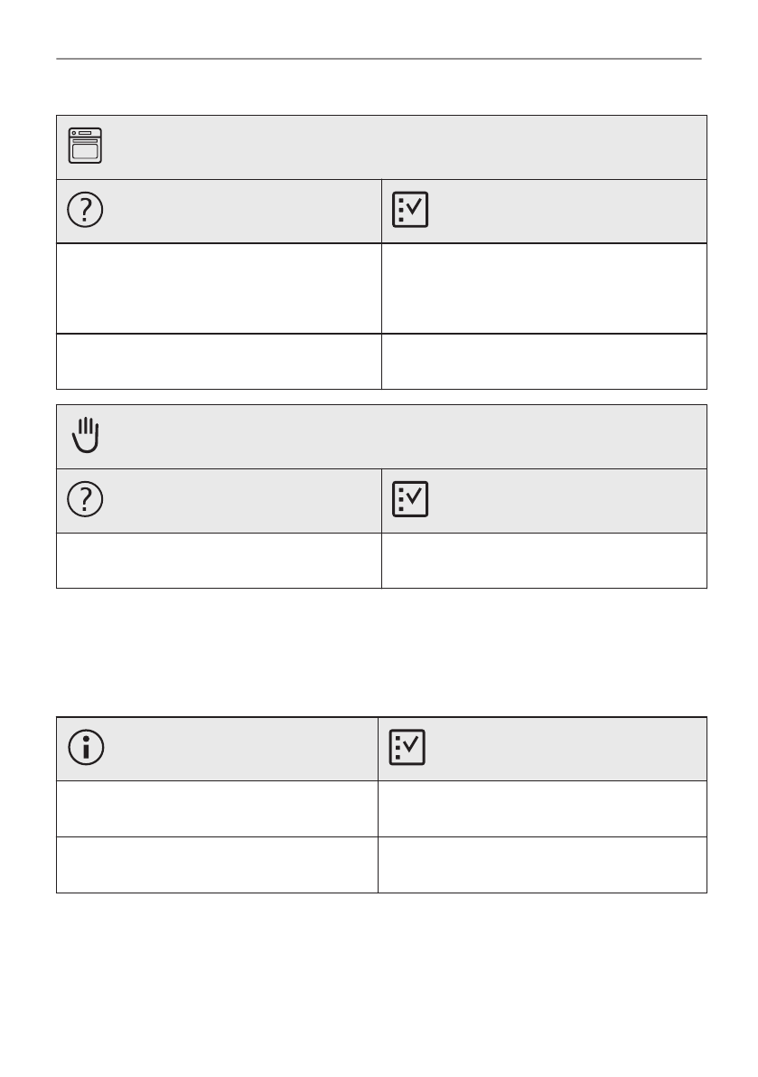
Task: Select the empty cell under the hand table's checklist icon
Action: pyautogui.click(x=544, y=561)
